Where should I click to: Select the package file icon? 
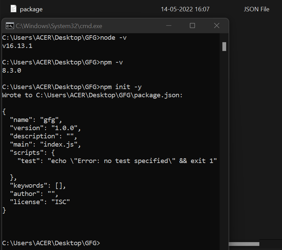pyautogui.click(x=14, y=9)
